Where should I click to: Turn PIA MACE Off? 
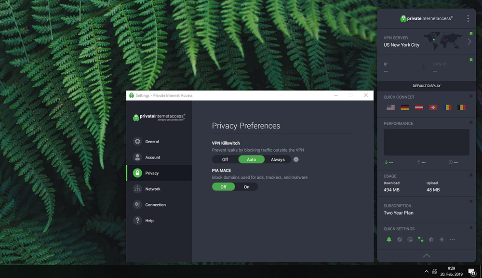224,187
